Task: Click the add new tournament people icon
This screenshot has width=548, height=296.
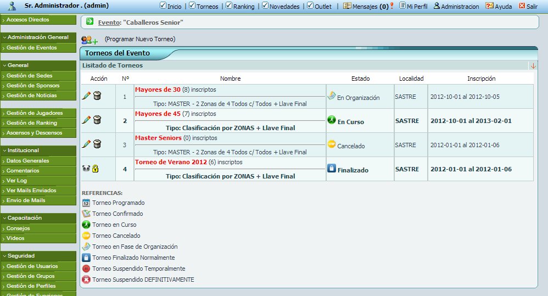Action: coord(89,40)
